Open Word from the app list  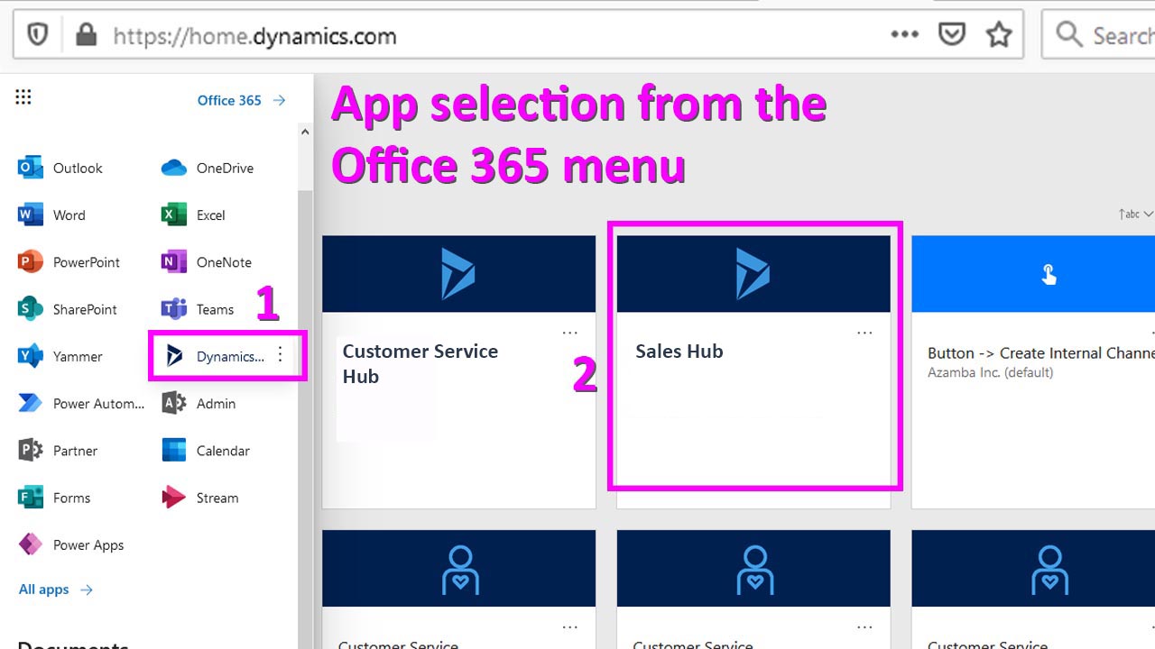pyautogui.click(x=51, y=215)
